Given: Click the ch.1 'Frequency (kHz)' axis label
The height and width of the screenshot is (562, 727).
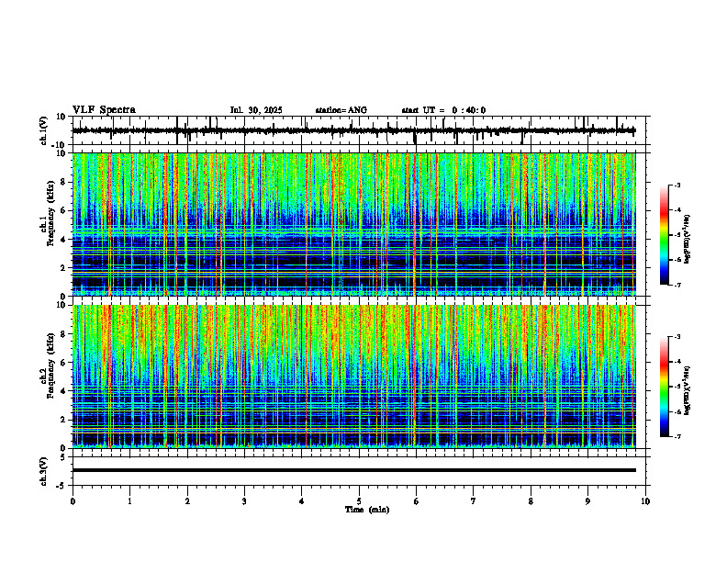Looking at the screenshot, I should point(50,211).
